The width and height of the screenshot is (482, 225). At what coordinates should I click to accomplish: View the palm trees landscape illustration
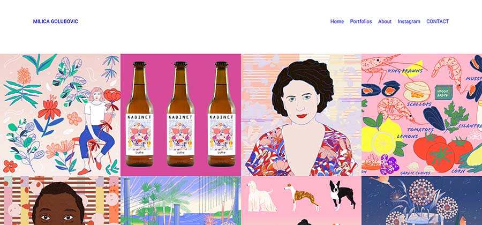tap(181, 200)
